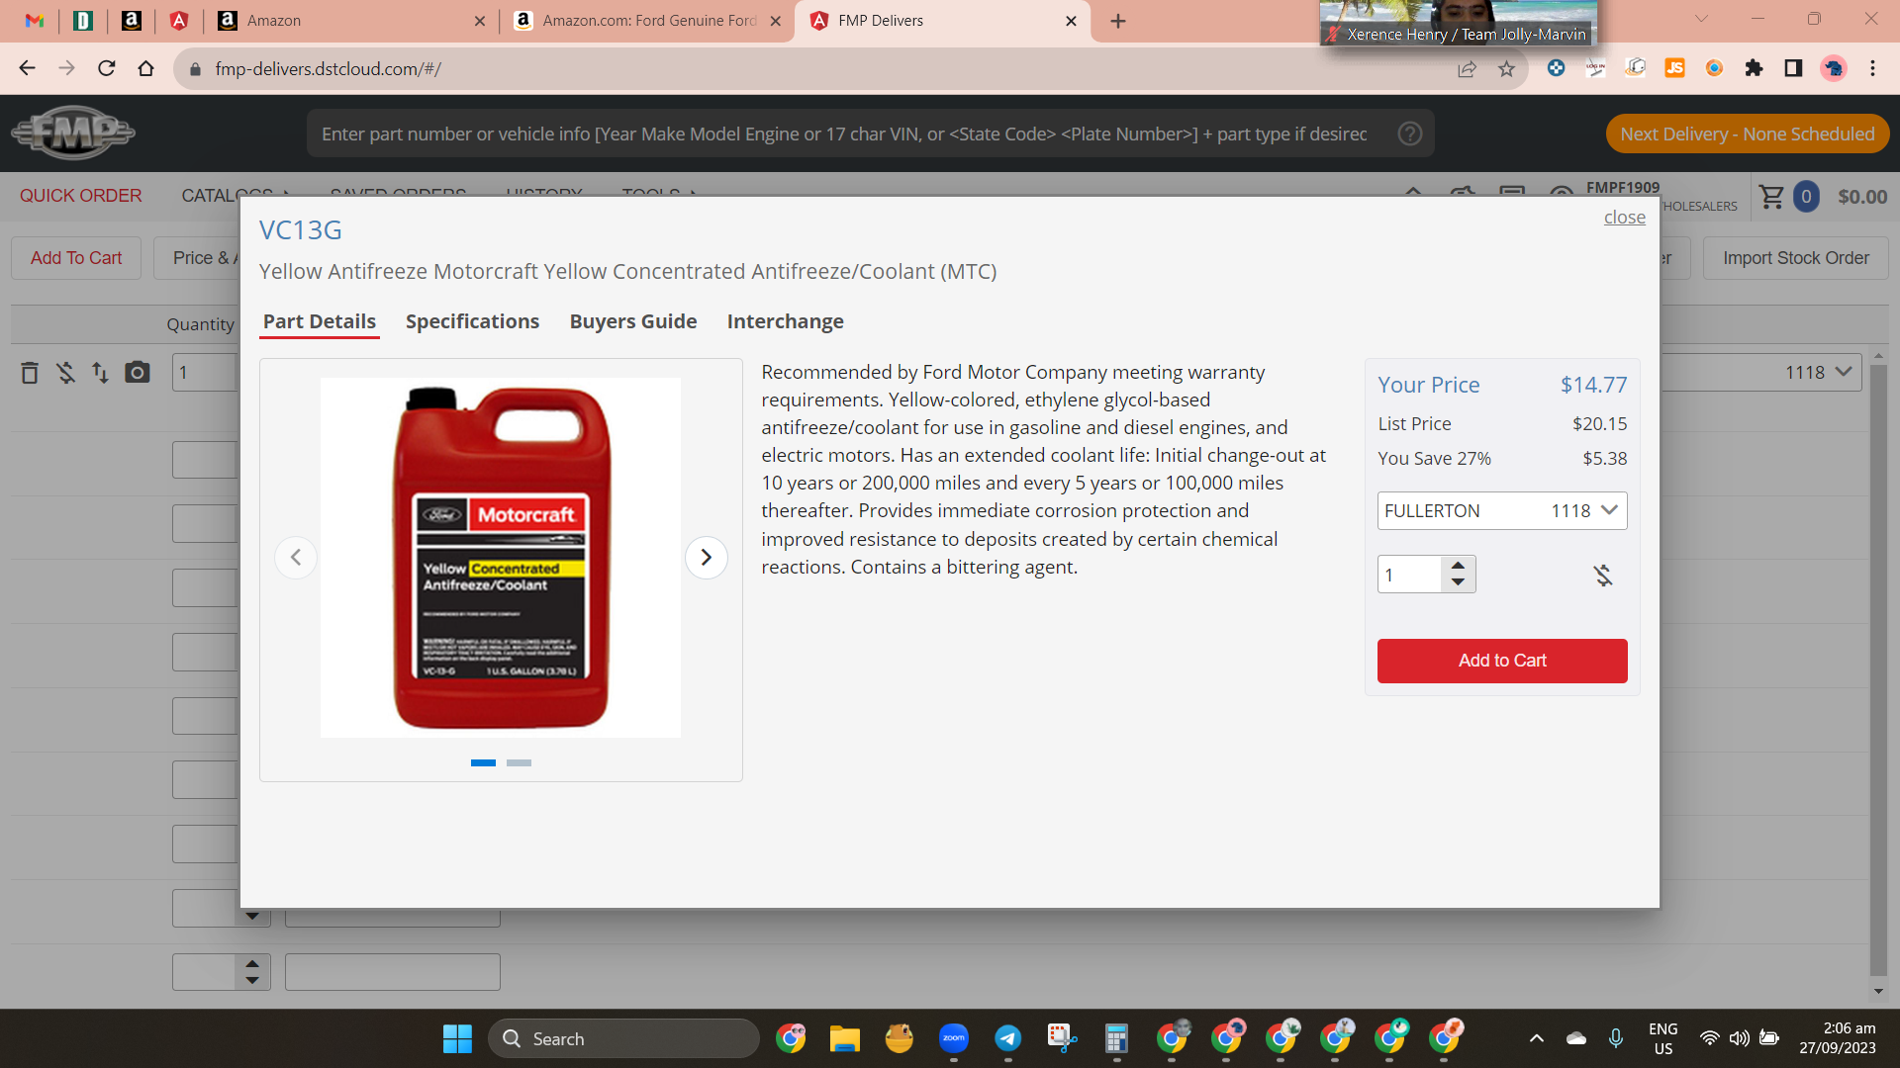The image size is (1900, 1068).
Task: Open File Explorer from the taskbar
Action: coord(844,1038)
